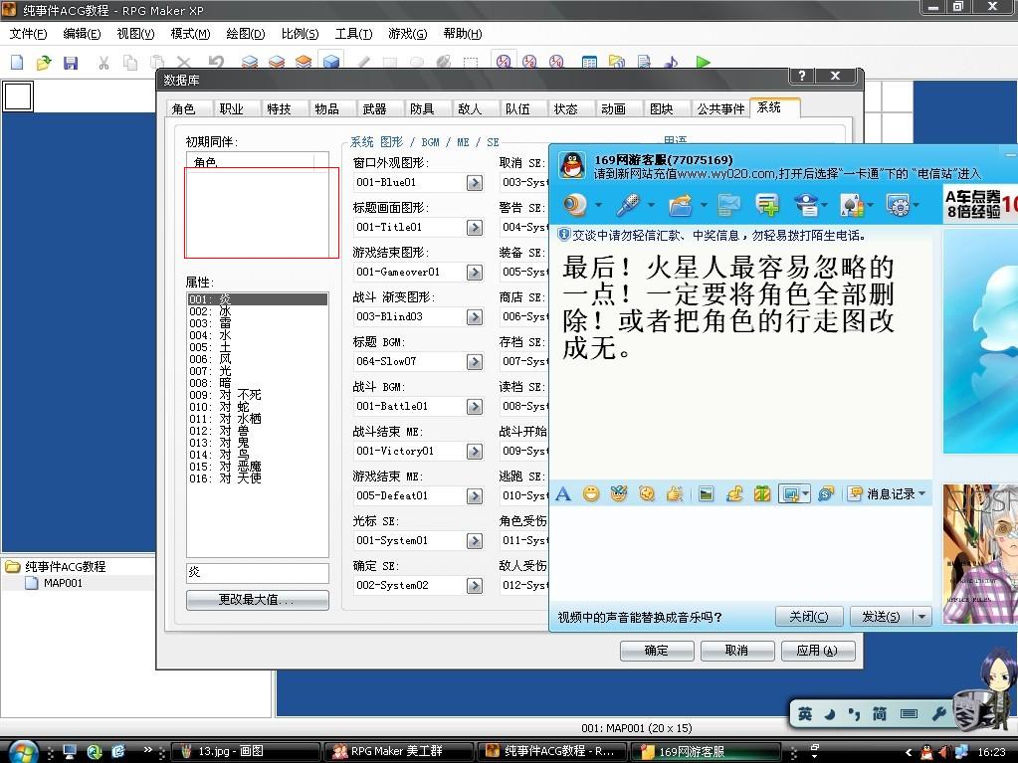The height and width of the screenshot is (763, 1018).
Task: Expand the 发送 button dropdown arrow
Action: 921,617
